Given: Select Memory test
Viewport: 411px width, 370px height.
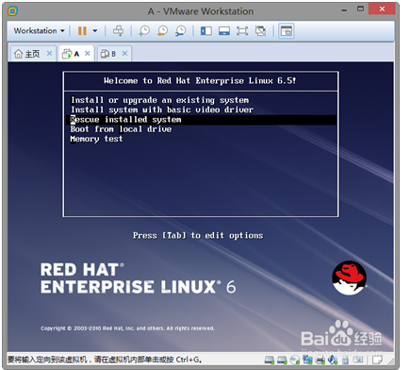Looking at the screenshot, I should pos(96,139).
